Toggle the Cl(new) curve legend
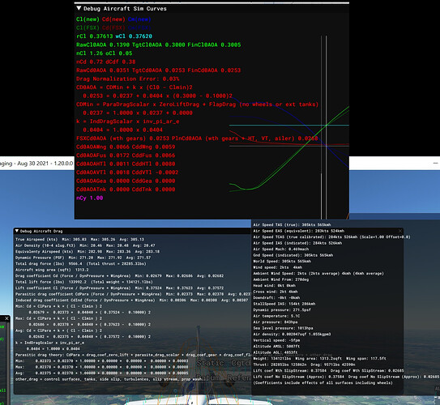The width and height of the screenshot is (440, 405). pos(88,19)
